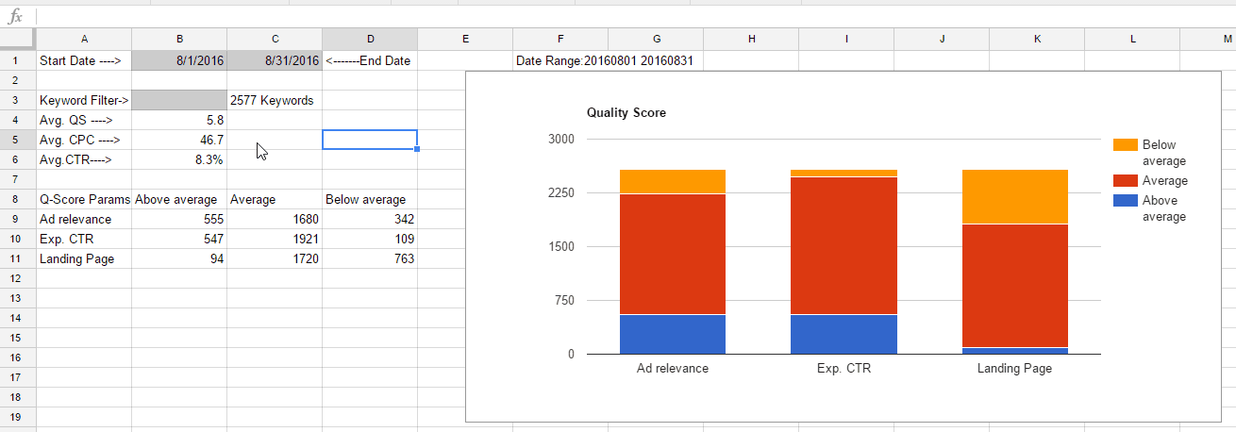This screenshot has width=1236, height=432.
Task: Click the orange segment of Landing Page bar
Action: click(1014, 196)
